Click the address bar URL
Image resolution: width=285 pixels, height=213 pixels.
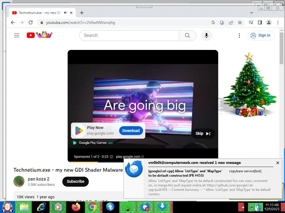pyautogui.click(x=80, y=23)
